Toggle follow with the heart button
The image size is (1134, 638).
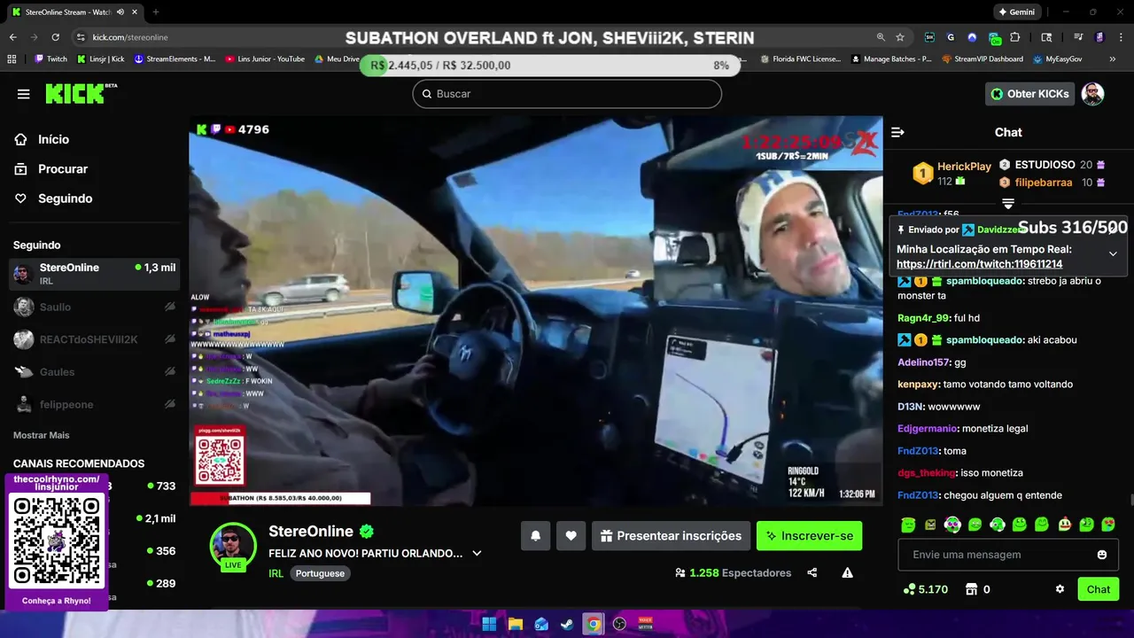pyautogui.click(x=571, y=536)
